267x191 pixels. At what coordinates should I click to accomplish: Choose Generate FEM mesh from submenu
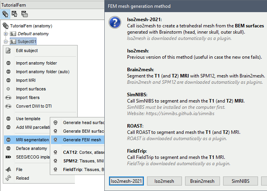82,140
